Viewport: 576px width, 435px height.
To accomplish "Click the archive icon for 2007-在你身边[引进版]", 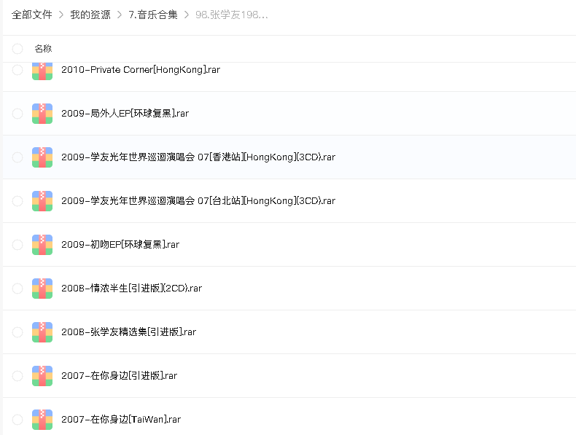I will pos(42,375).
